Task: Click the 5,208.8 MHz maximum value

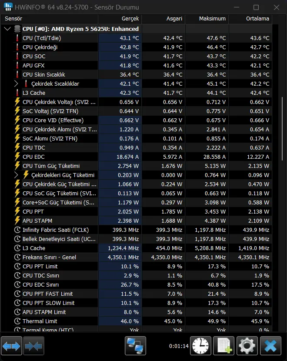Action: pyautogui.click(x=210, y=248)
